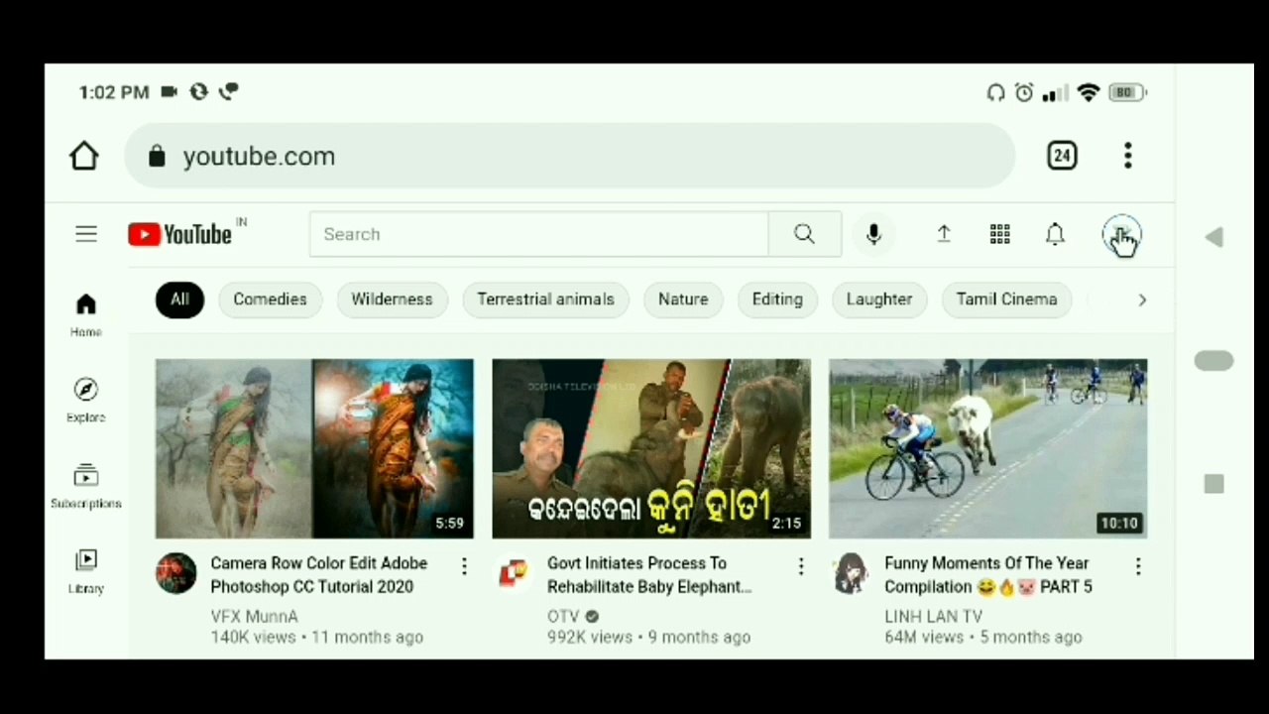The height and width of the screenshot is (714, 1269).
Task: Open Funny Moments Of The Year title
Action: pos(988,575)
